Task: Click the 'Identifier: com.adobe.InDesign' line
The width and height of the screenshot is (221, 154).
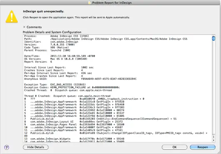Action: coord(51,42)
